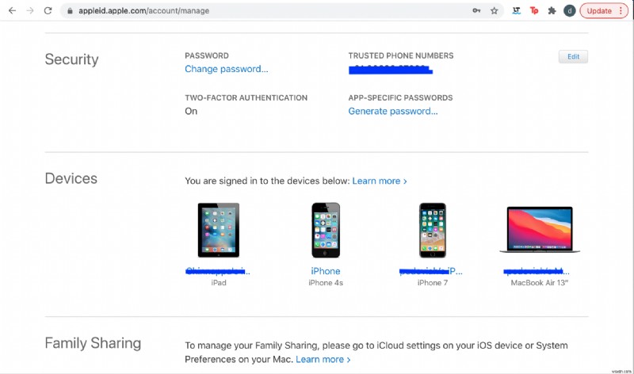Viewport: 634px width, 374px height.
Task: Click the "iPad" model text
Action: point(219,283)
